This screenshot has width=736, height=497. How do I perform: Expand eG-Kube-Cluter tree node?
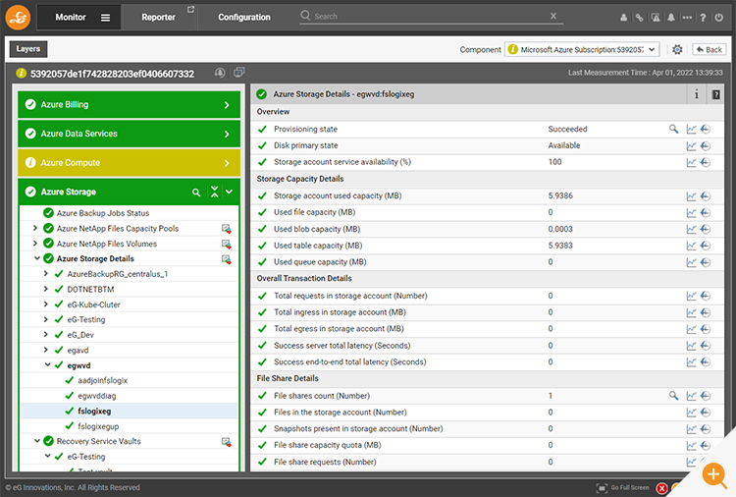[45, 304]
